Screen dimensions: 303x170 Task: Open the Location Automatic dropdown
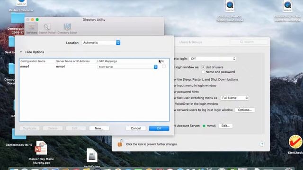(x=101, y=42)
